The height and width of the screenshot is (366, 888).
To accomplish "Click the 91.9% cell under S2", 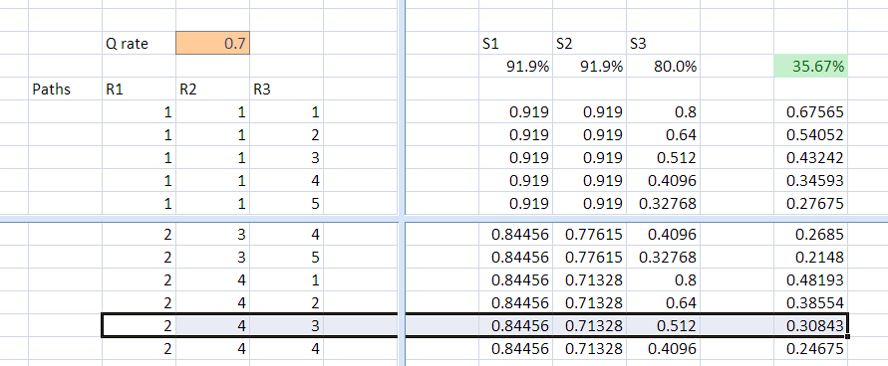I will pos(590,67).
